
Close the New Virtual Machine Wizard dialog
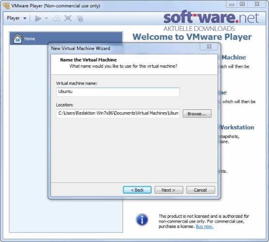click(x=209, y=46)
